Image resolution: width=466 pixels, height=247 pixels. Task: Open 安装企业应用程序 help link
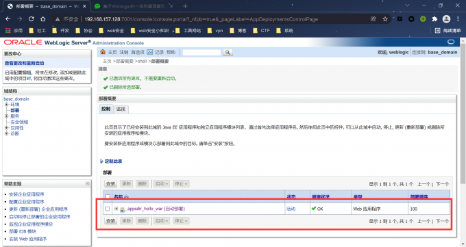(x=27, y=194)
